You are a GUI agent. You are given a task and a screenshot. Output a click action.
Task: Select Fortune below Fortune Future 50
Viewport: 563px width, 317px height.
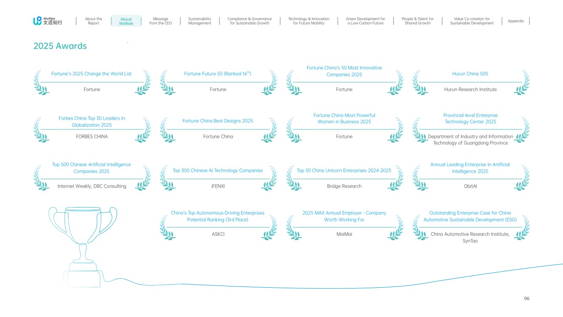[218, 90]
